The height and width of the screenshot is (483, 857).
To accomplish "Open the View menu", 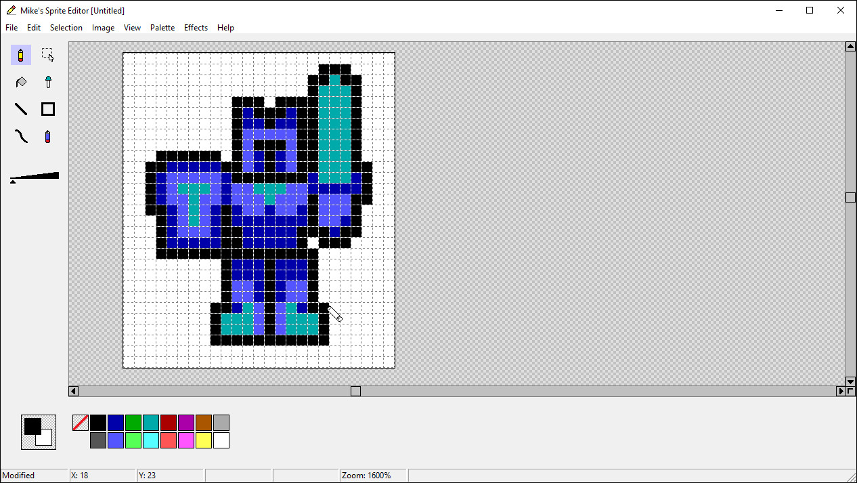I will click(132, 28).
